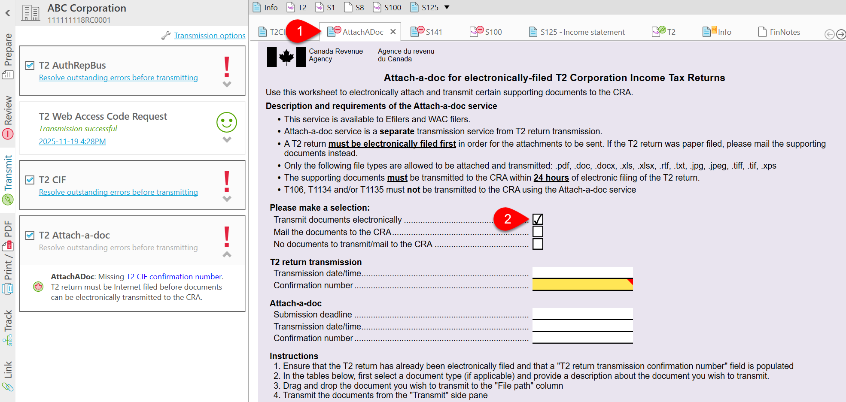
Task: Open the Track sidebar pane
Action: click(7, 324)
